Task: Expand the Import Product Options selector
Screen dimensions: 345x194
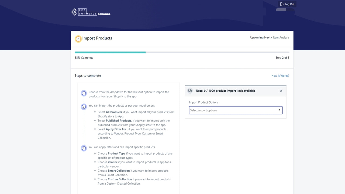Action: click(x=236, y=110)
